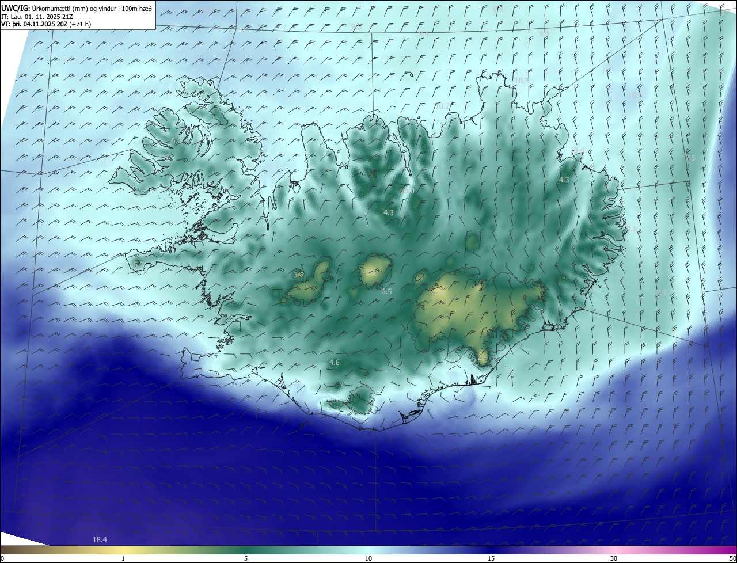Click the 10.0 value in north Iceland
The image size is (737, 563).
tap(407, 191)
